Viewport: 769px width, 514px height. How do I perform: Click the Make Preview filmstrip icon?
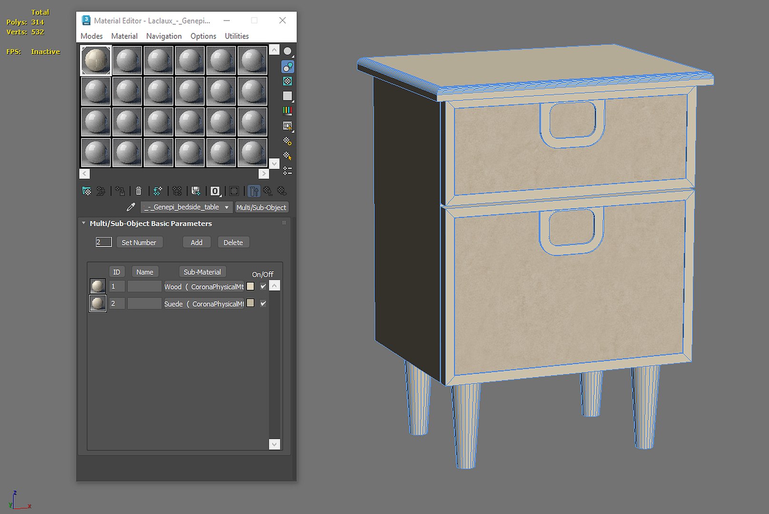click(287, 126)
